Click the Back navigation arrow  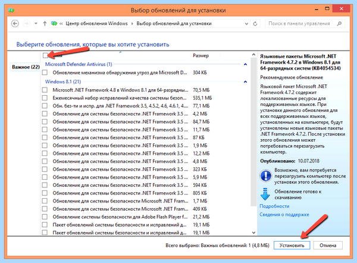(15, 23)
